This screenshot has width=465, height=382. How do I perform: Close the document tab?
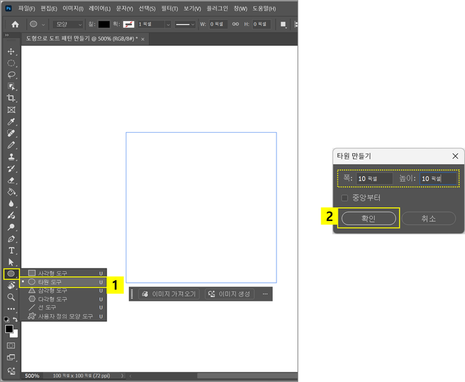[x=143, y=39]
